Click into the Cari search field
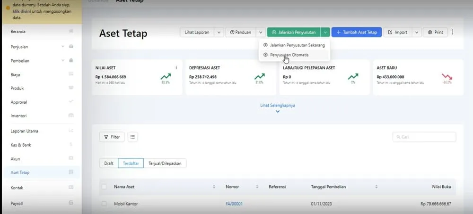Screen dimensions: 473x214 click(424, 137)
